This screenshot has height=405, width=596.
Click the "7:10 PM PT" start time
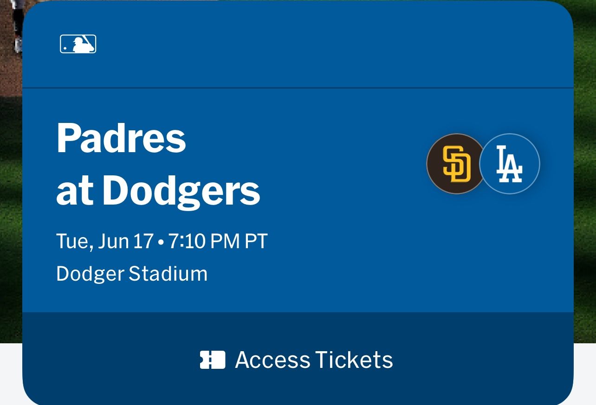click(218, 242)
